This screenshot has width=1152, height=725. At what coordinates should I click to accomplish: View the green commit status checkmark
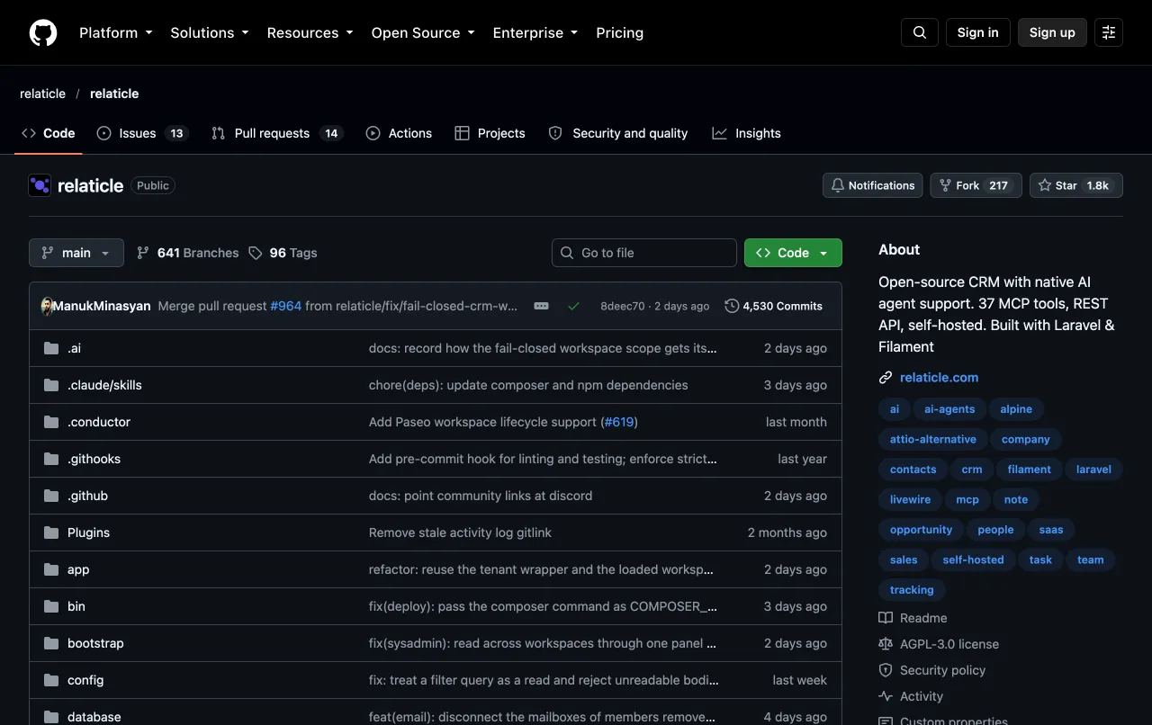tap(573, 306)
